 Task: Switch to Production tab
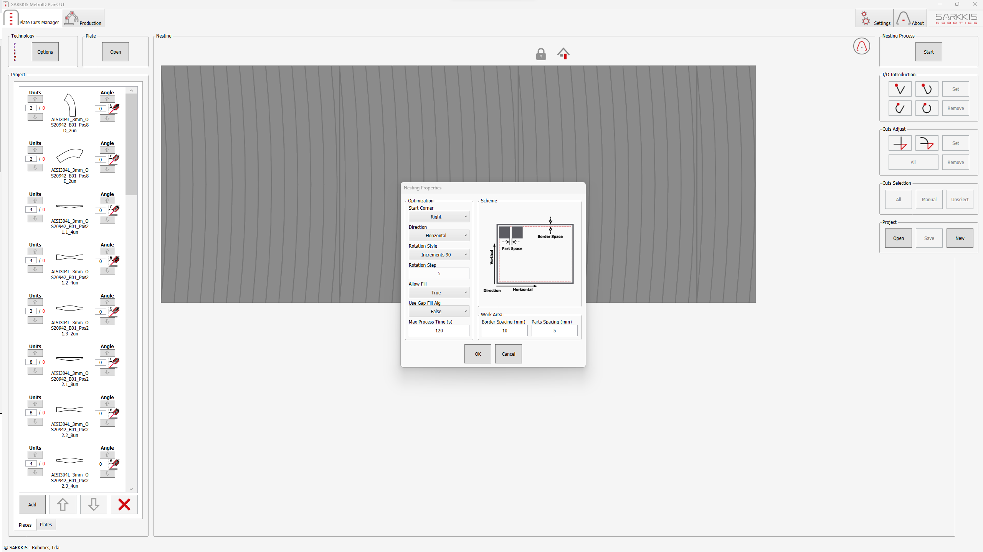coord(83,18)
